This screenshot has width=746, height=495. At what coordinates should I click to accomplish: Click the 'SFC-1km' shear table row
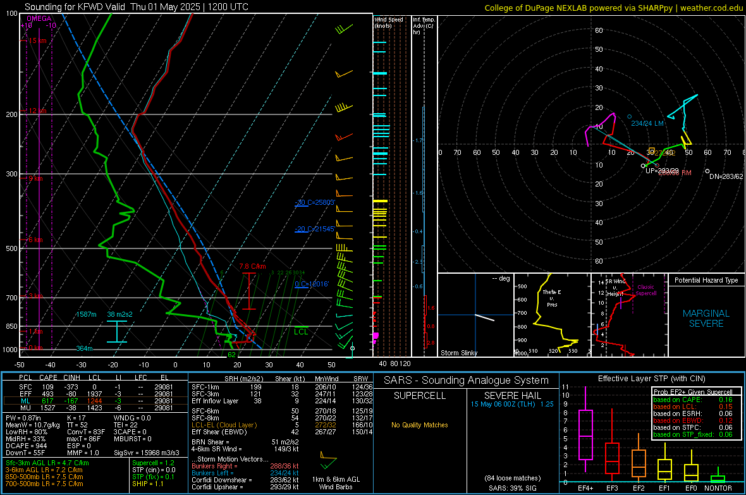click(282, 387)
